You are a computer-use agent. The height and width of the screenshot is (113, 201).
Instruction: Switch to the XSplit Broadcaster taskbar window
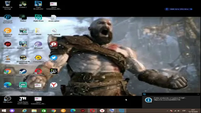(122, 111)
